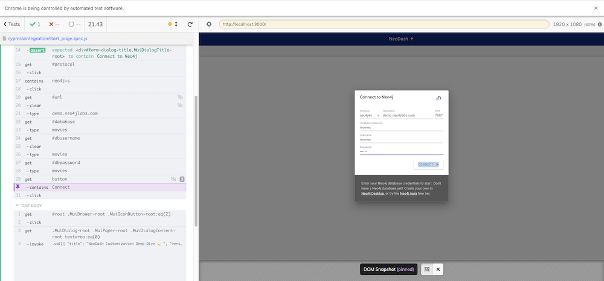Click the Database (optional) field
This screenshot has width=604, height=281.
click(x=402, y=127)
